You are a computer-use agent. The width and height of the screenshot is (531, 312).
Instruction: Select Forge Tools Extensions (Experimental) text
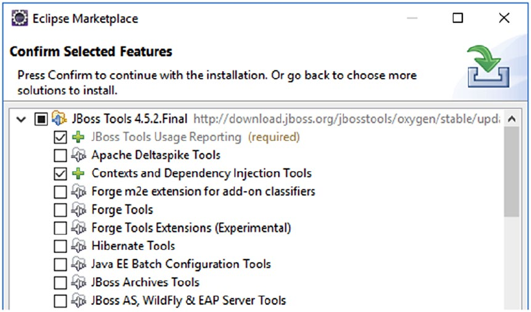(192, 228)
